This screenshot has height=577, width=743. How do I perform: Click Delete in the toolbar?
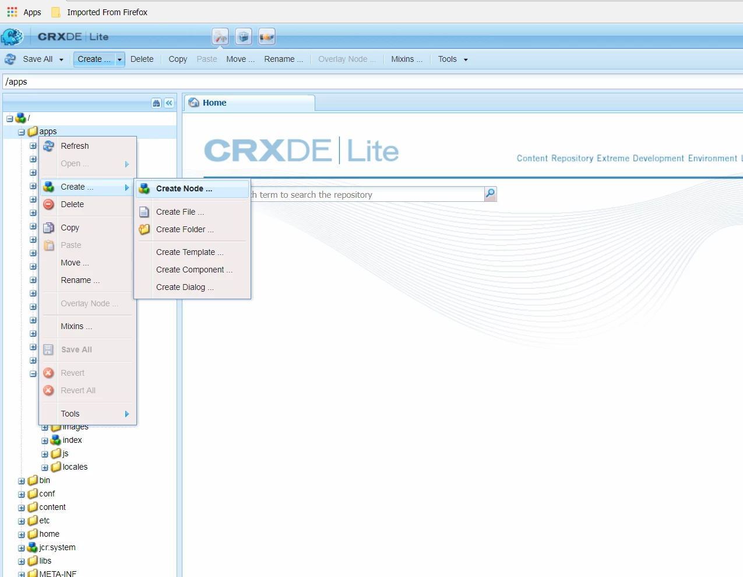click(x=142, y=59)
